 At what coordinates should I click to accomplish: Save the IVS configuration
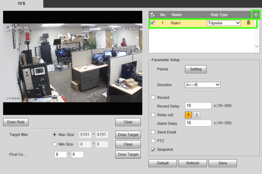tap(222, 163)
